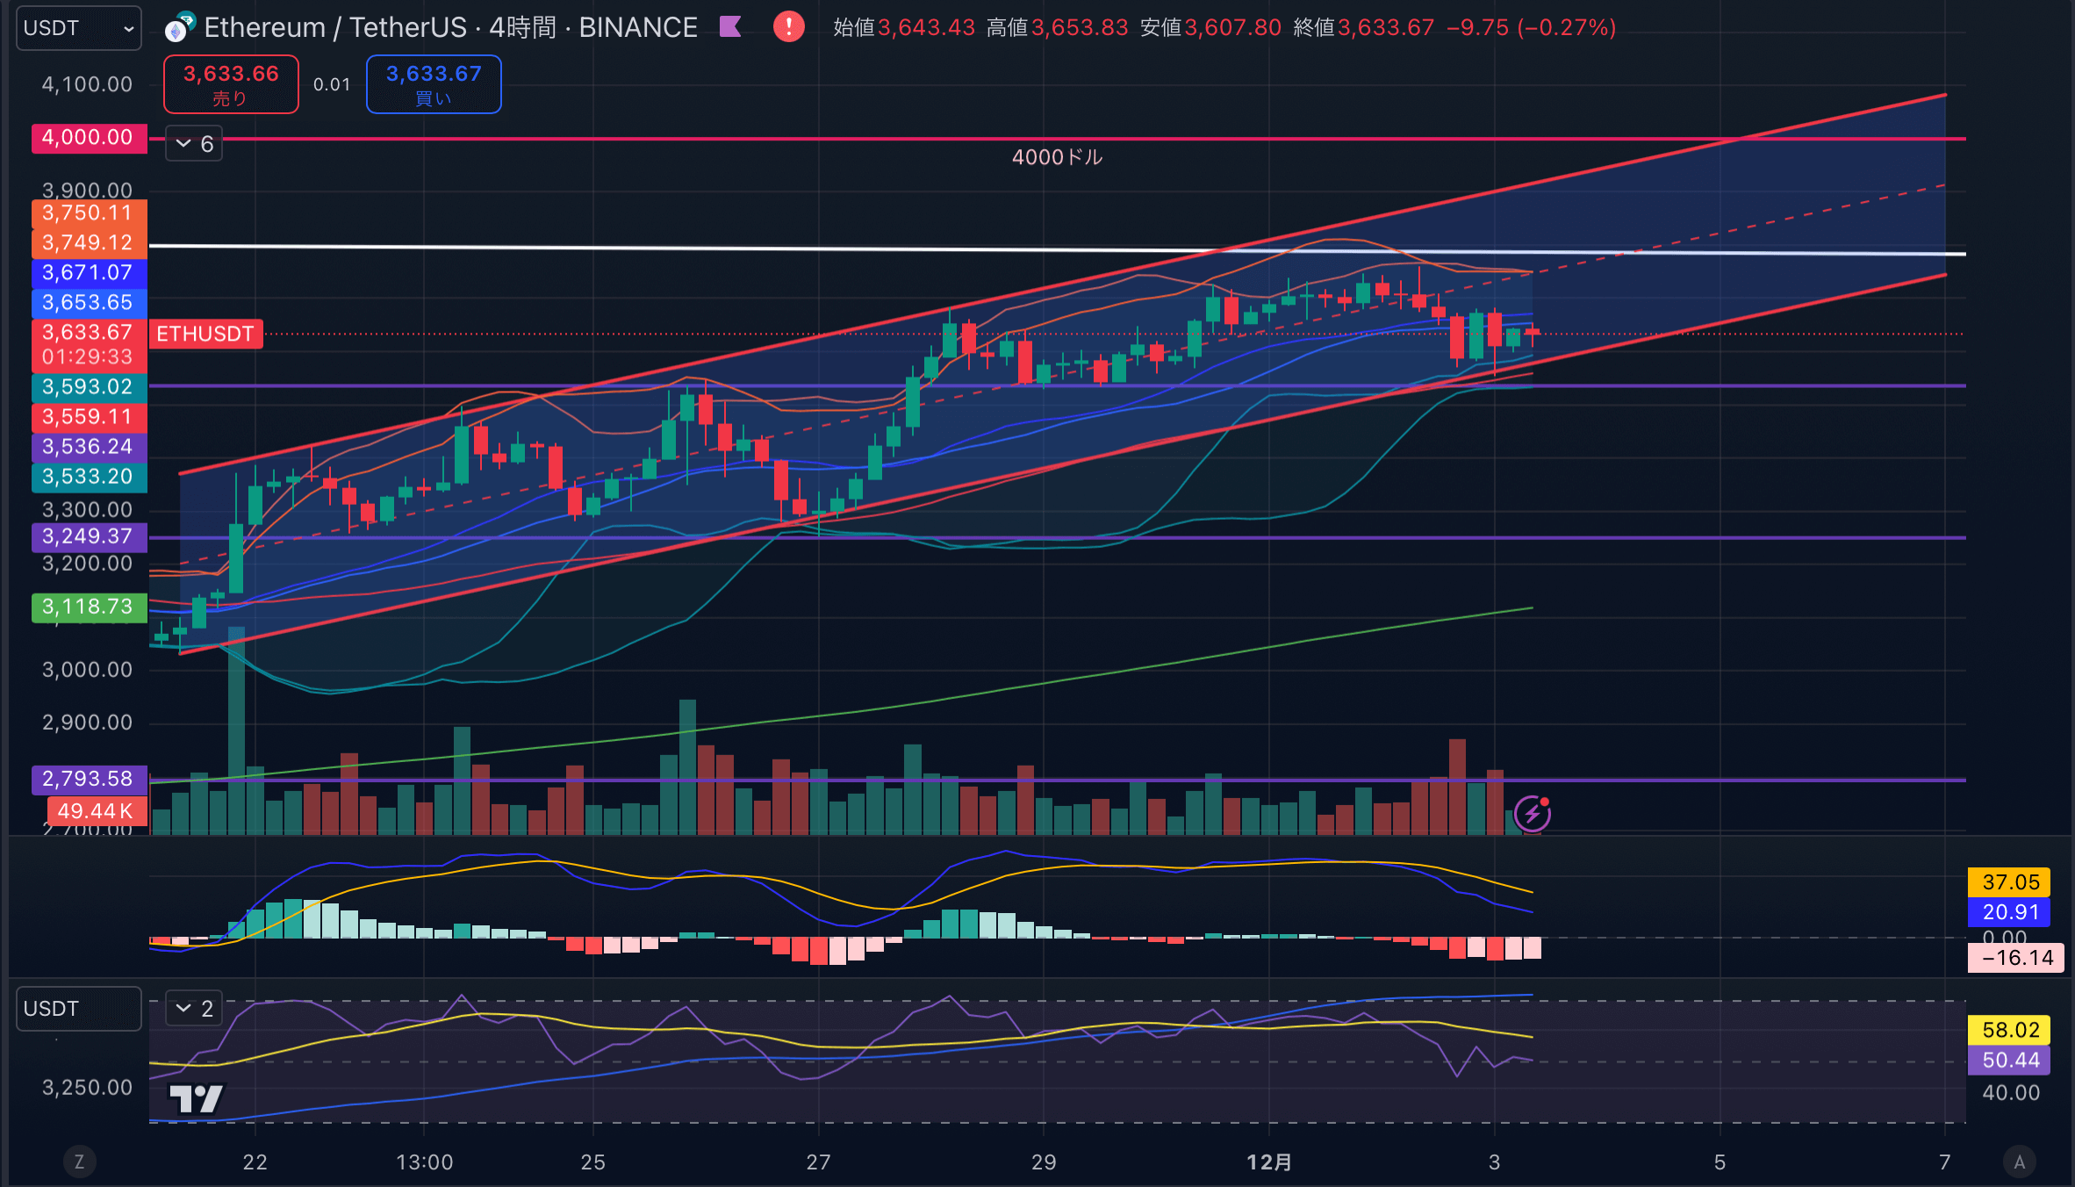Click the Ethereum symbol logo icon
The height and width of the screenshot is (1187, 2075).
click(179, 28)
